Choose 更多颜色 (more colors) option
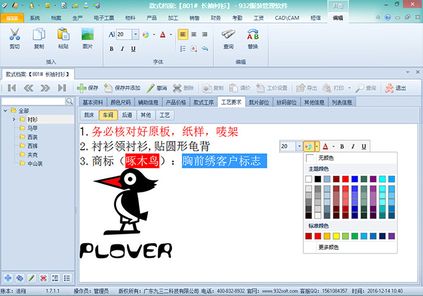The height and width of the screenshot is (296, 423). click(x=328, y=247)
